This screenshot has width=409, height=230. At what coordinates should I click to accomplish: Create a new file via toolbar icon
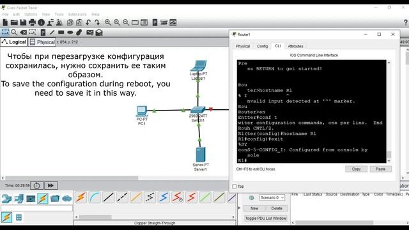click(5, 23)
